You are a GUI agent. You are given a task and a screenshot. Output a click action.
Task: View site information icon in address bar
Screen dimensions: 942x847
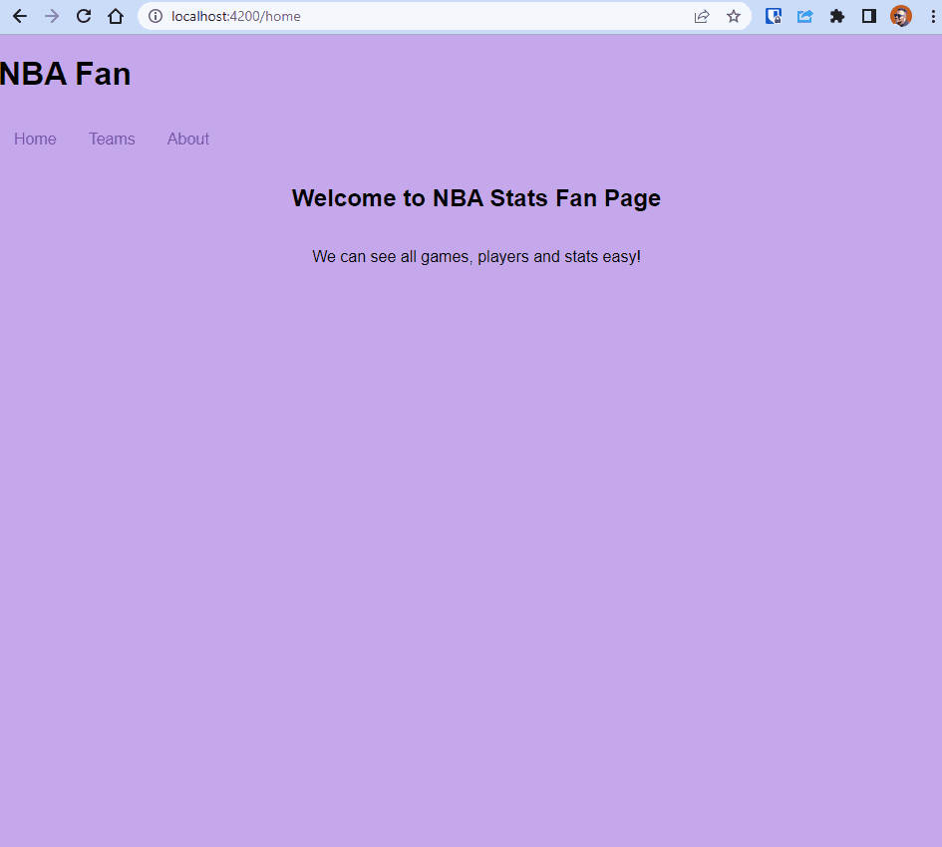click(x=156, y=16)
